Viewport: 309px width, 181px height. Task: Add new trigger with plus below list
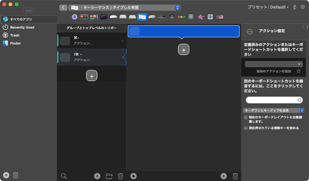click(x=92, y=76)
